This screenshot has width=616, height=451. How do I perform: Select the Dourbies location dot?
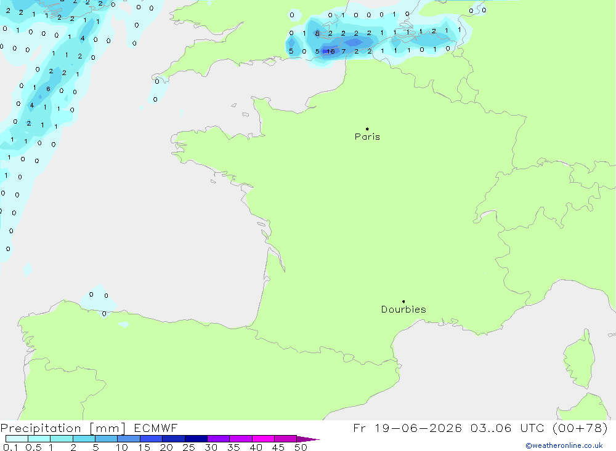pyautogui.click(x=403, y=301)
